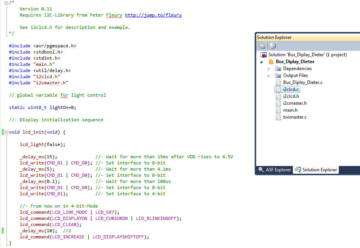Click the '#include "i2cmaster.h"' line
Viewport: 360px width, 248px height.
[x=39, y=83]
